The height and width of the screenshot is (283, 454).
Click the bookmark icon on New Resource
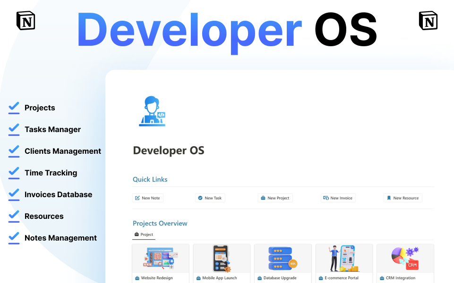pos(389,198)
